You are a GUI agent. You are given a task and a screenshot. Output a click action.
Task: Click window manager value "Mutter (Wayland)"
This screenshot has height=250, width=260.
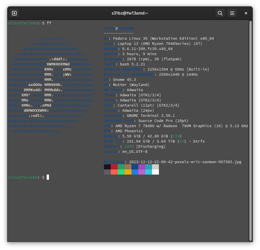click(131, 85)
